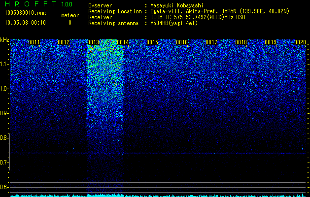Viewport: 310px width, 197px height.
Task: Select the filename 1005030010.png
Action: point(26,13)
